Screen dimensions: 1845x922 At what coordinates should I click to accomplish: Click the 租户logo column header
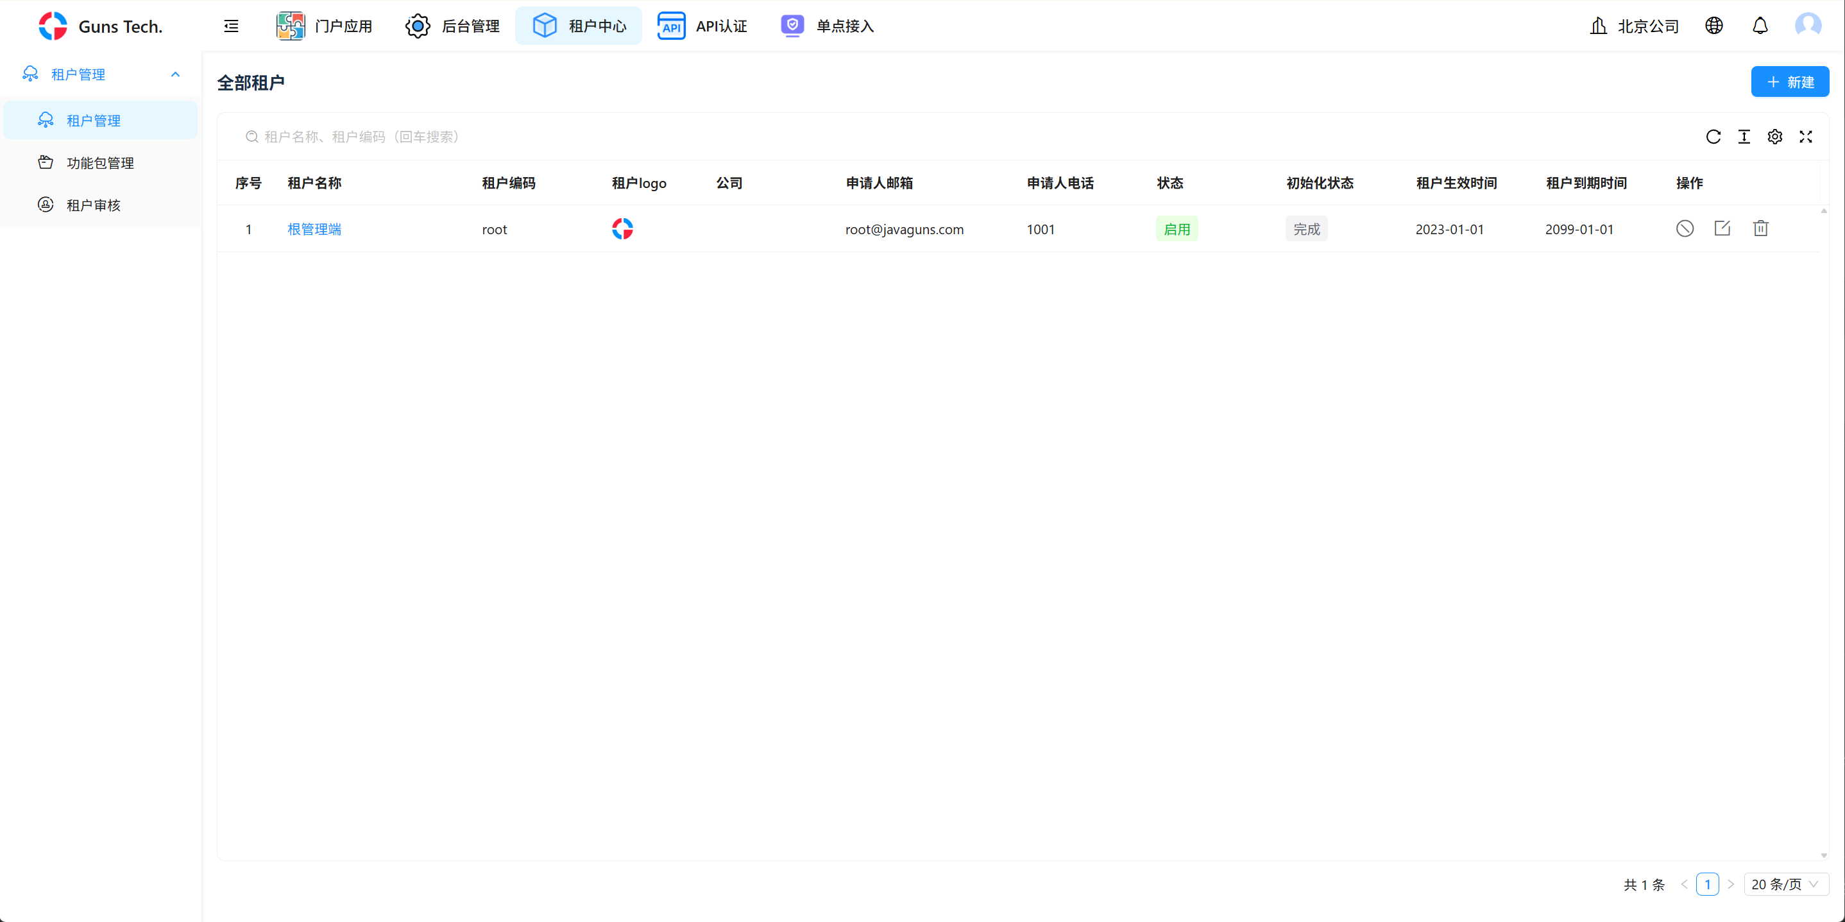click(639, 183)
